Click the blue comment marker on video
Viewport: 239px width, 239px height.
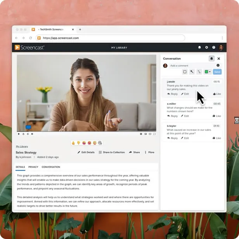28,127
